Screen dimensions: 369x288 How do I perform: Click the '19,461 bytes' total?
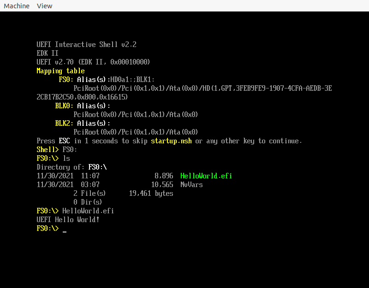pos(151,193)
